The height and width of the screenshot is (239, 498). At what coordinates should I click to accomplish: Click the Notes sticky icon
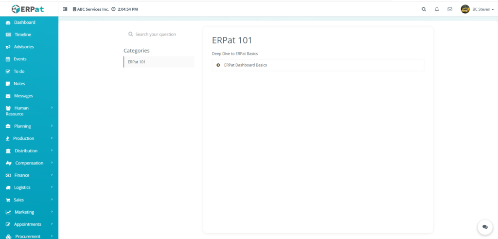(8, 84)
